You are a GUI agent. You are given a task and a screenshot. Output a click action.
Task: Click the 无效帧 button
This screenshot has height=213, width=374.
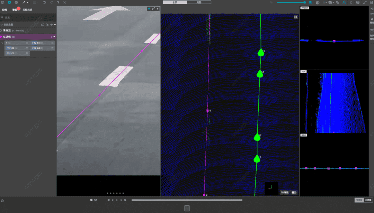(367, 200)
